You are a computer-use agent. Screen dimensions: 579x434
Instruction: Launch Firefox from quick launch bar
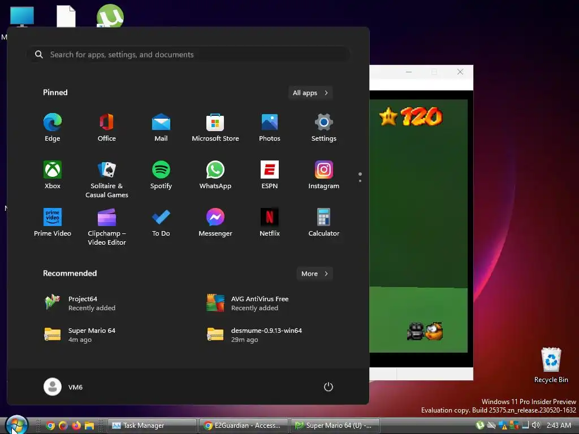coord(76,426)
